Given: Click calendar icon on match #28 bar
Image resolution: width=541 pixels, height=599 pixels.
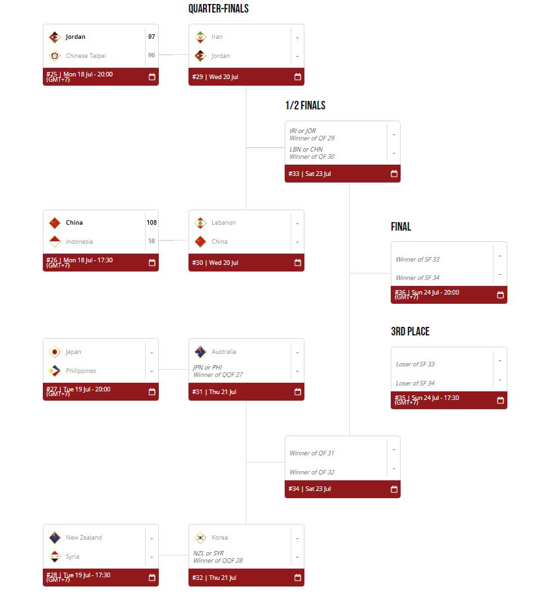Looking at the screenshot, I should (x=152, y=577).
